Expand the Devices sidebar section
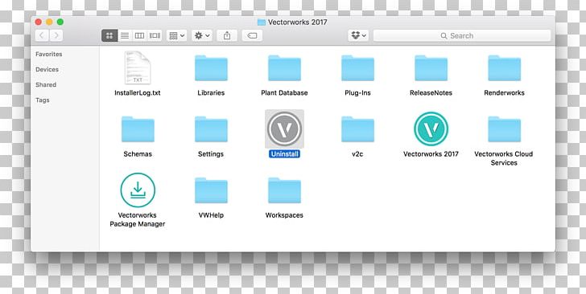Viewport: 586px width, 294px height. (47, 69)
